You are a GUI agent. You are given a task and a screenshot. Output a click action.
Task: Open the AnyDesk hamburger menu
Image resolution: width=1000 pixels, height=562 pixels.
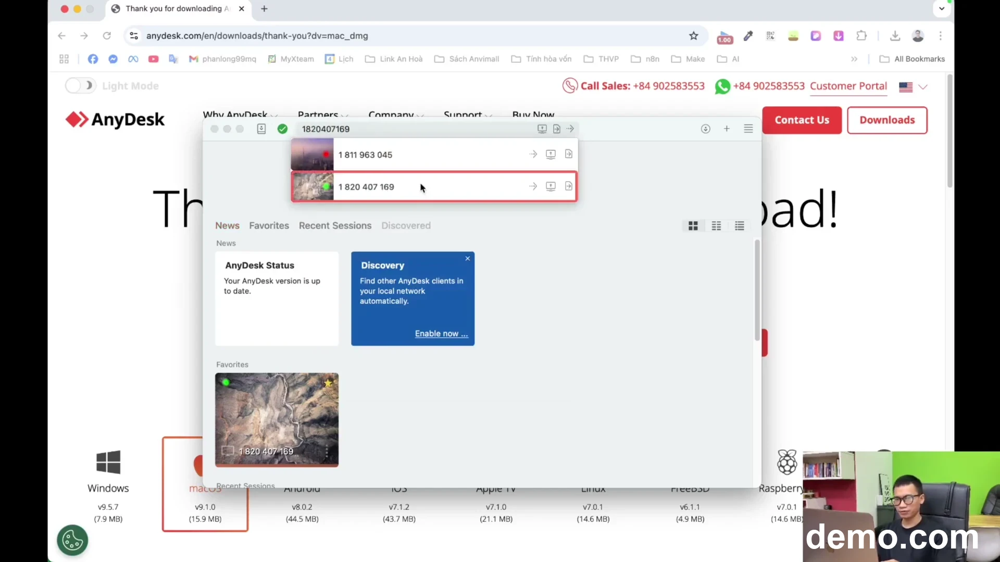coord(748,129)
